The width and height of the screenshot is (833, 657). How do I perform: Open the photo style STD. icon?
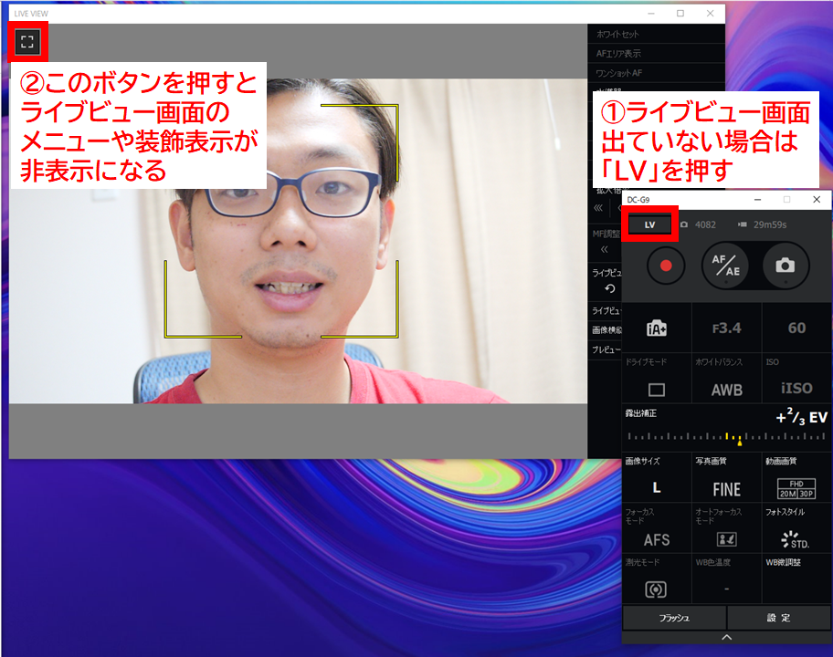[x=796, y=539]
